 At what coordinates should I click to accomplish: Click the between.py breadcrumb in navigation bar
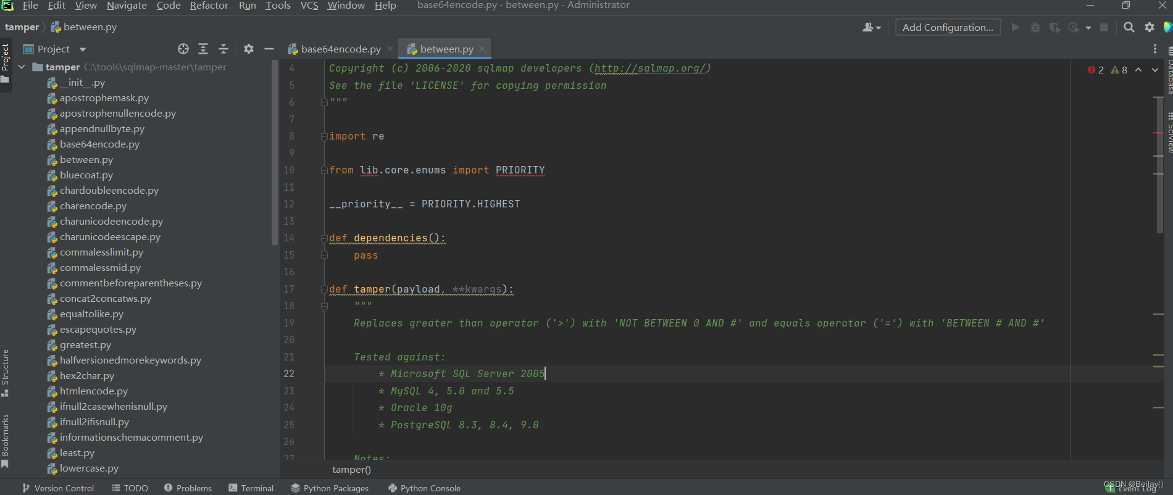[x=84, y=27]
